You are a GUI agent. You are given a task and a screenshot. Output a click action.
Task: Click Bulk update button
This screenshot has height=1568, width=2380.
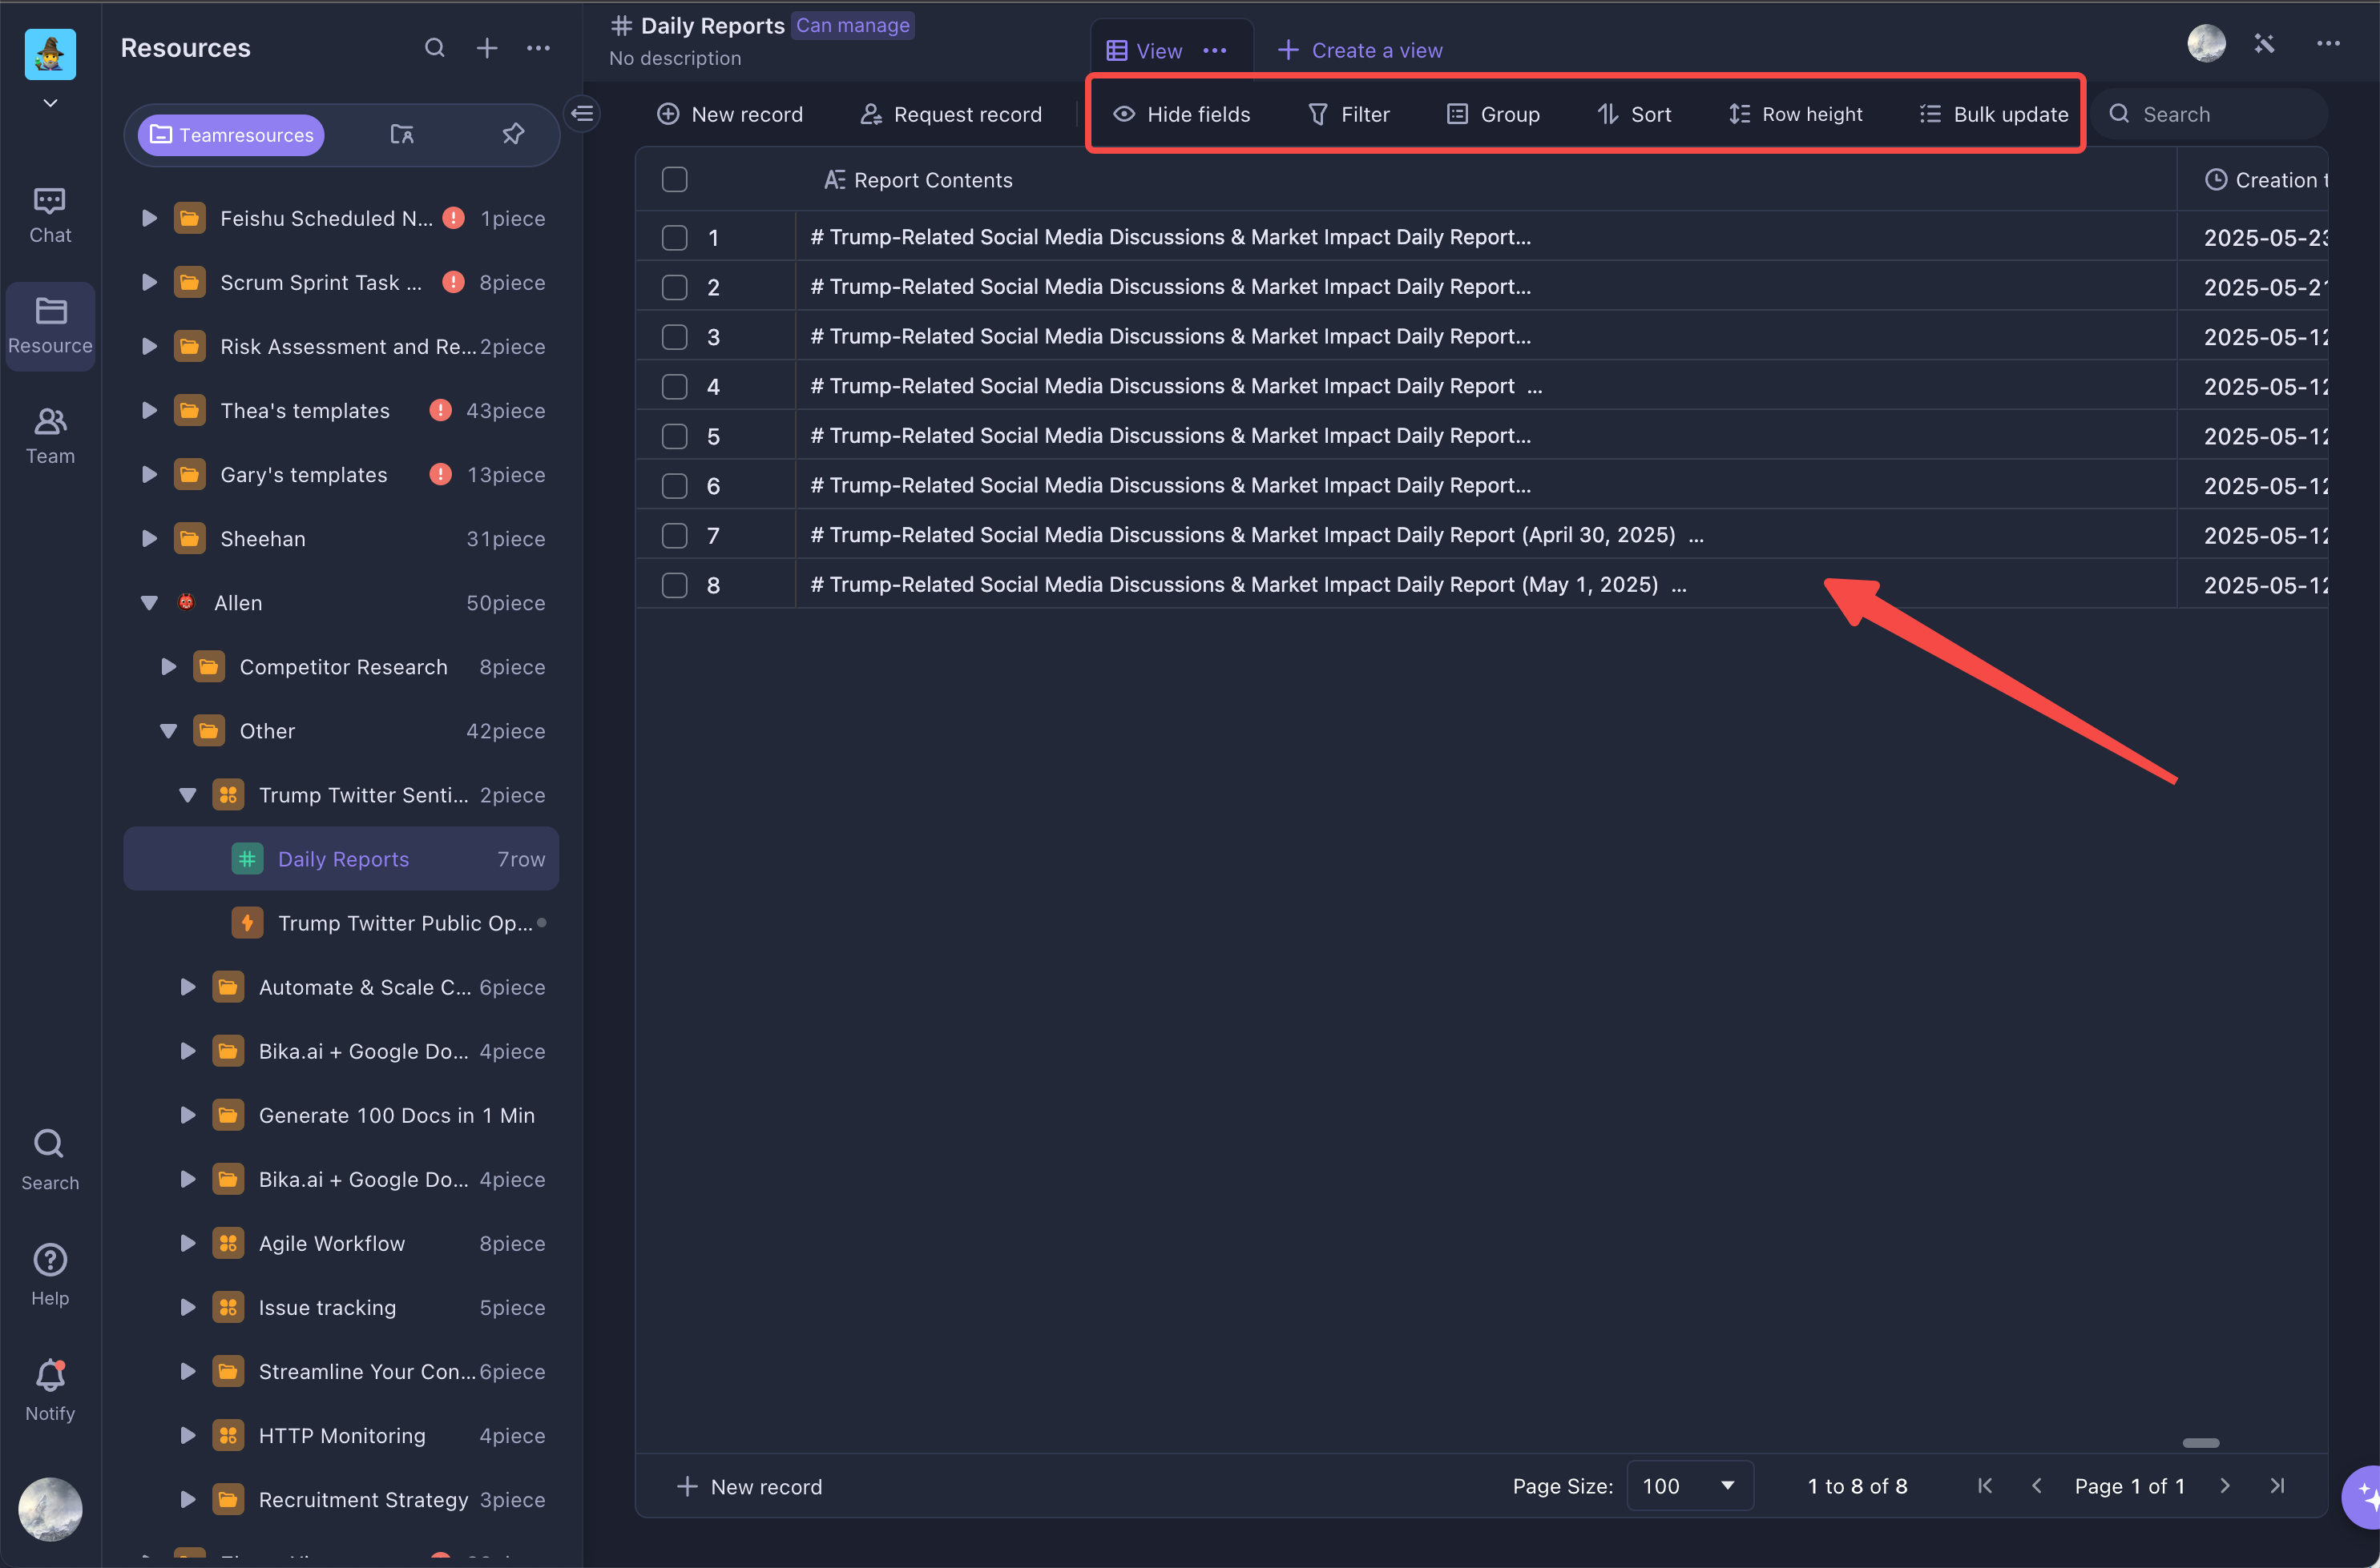1994,114
